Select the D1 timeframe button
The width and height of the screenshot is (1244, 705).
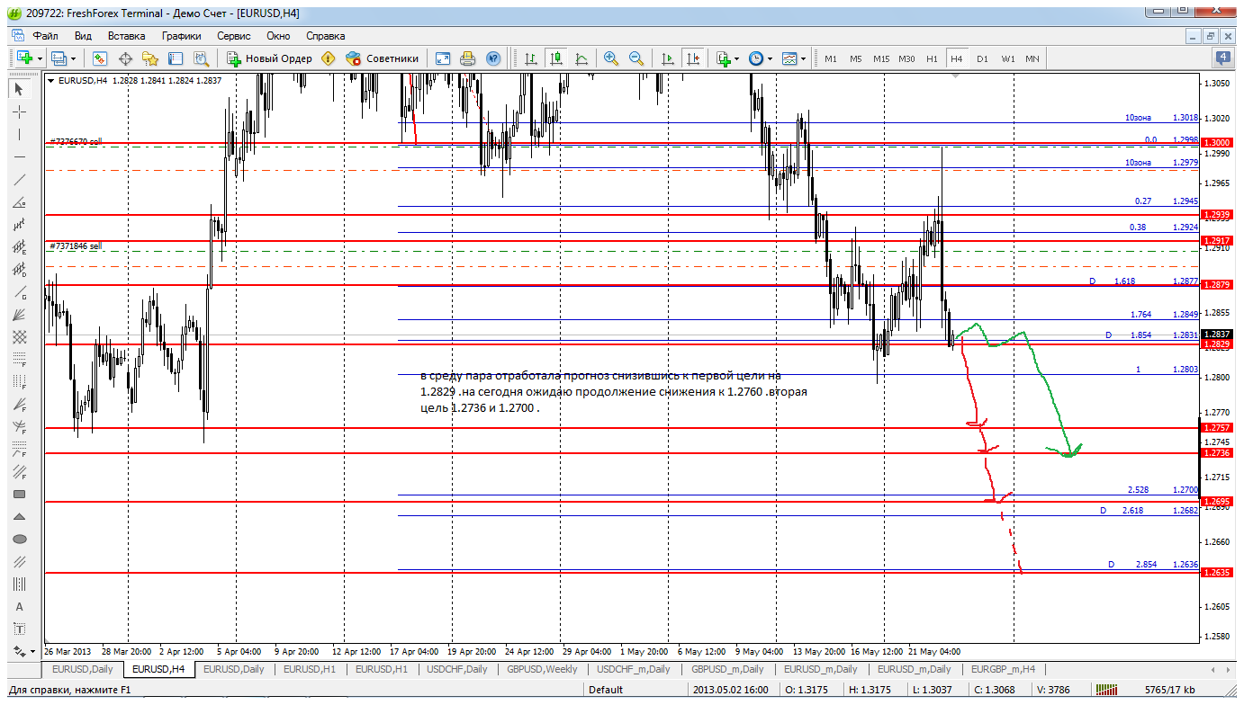[982, 58]
